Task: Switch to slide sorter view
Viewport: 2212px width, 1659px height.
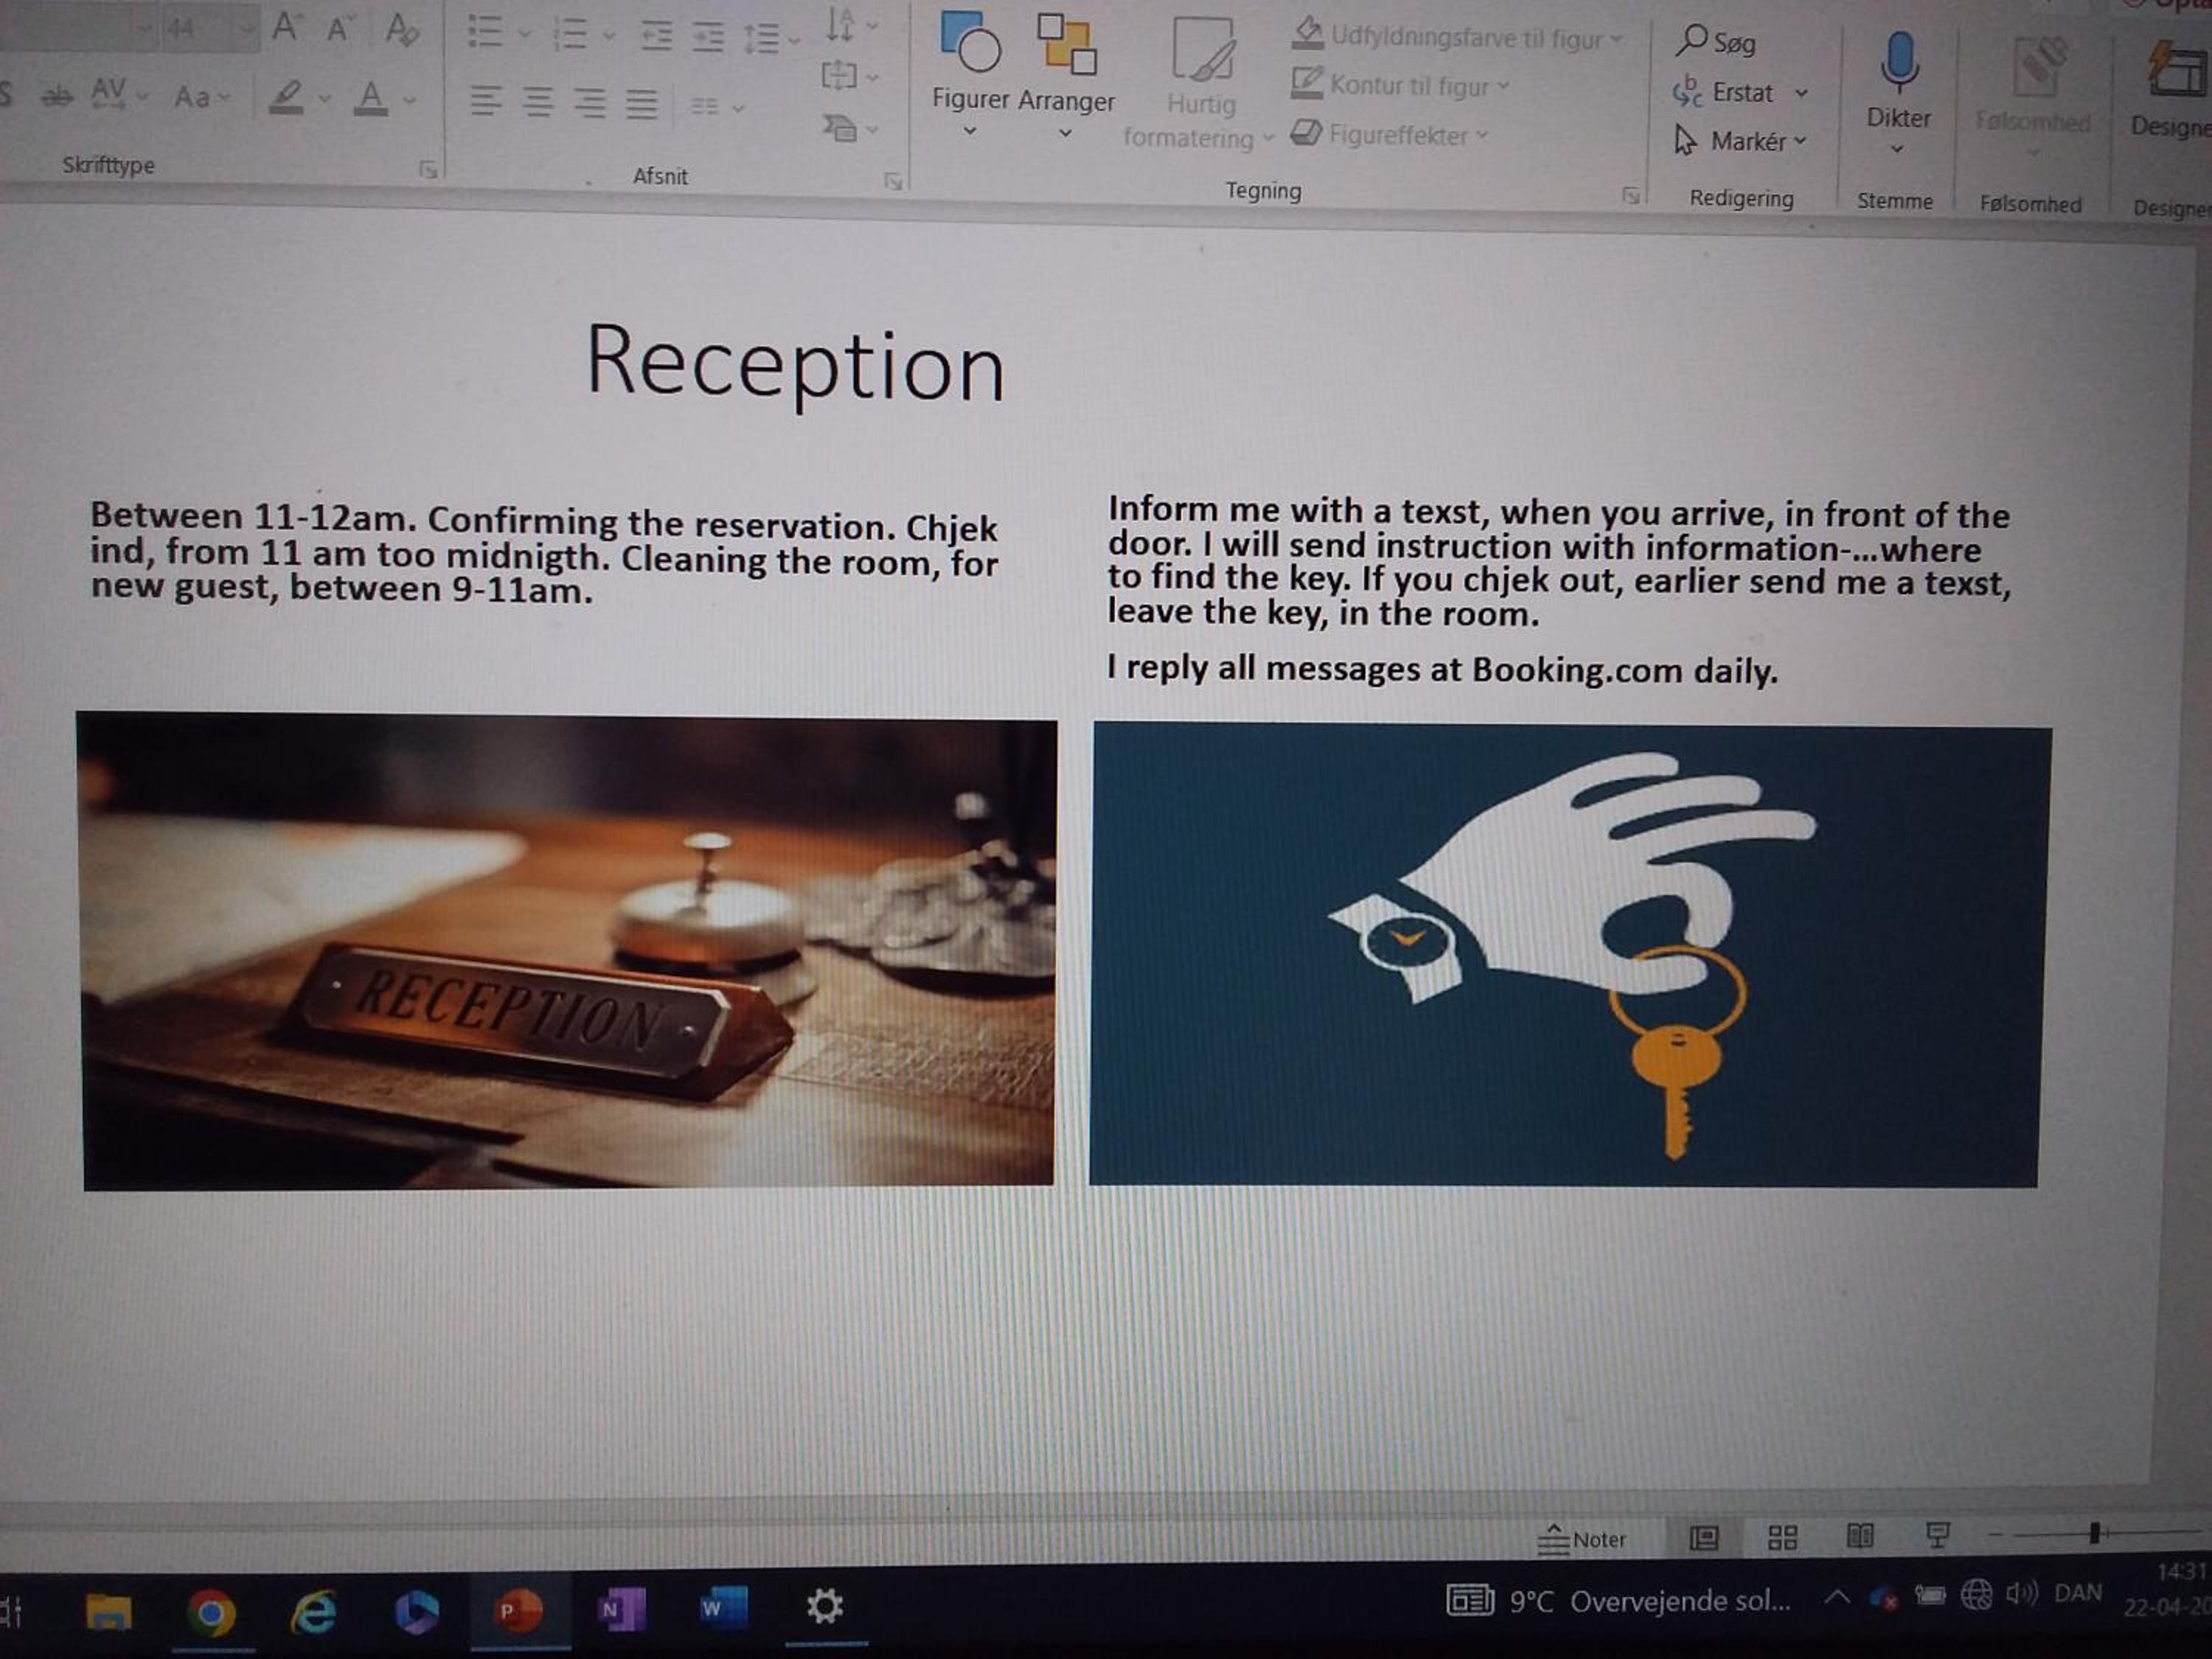Action: point(1782,1537)
